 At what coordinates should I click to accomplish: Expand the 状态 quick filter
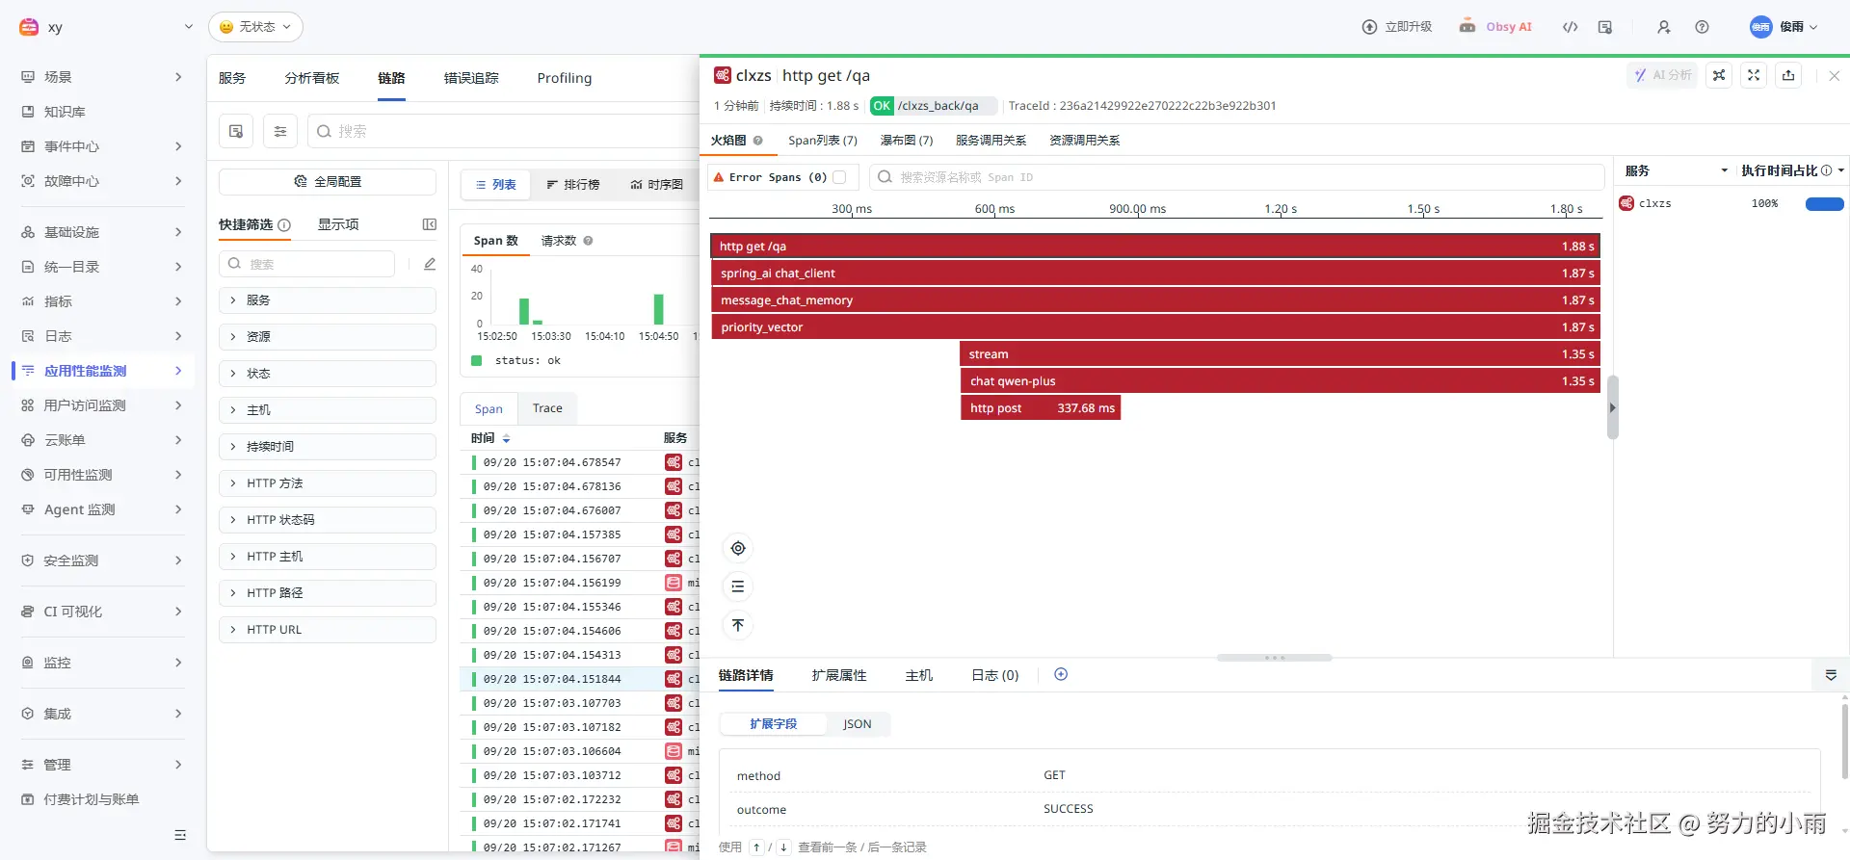pos(328,374)
